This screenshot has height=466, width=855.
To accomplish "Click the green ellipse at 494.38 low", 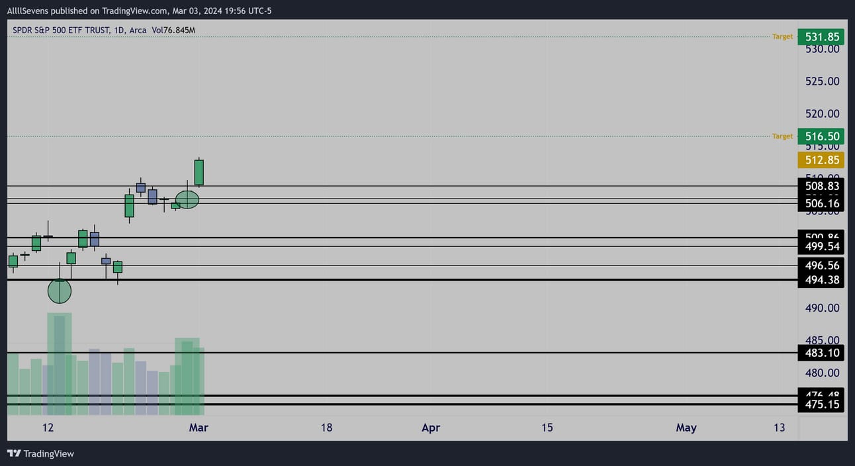I will 60,290.
